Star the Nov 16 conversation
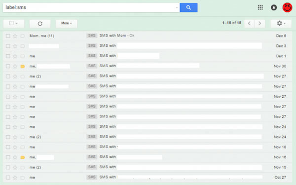Image resolution: width=296 pixels, height=185 pixels. [x=15, y=157]
